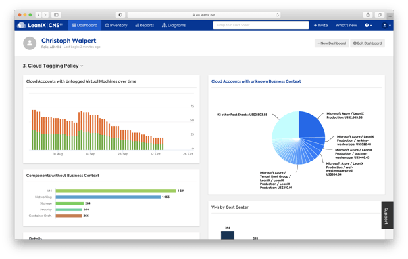Open Cloud Accounts with unknown Business Context link
The width and height of the screenshot is (408, 259).
(x=256, y=81)
